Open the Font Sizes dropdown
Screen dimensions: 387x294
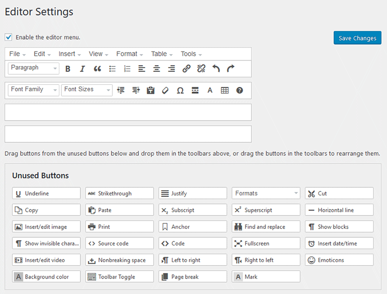click(87, 90)
